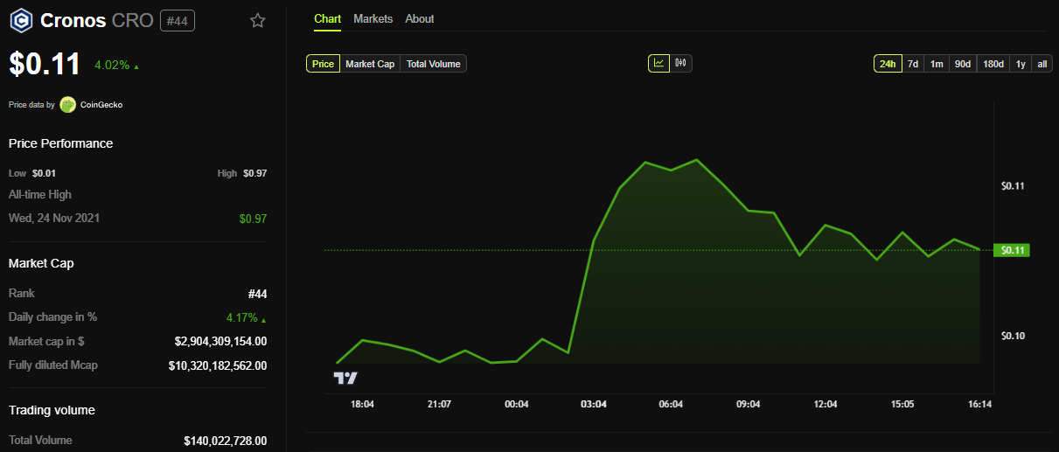Click the green $0.97 all-time high value
Screen dimensions: 1059x452
tap(253, 219)
